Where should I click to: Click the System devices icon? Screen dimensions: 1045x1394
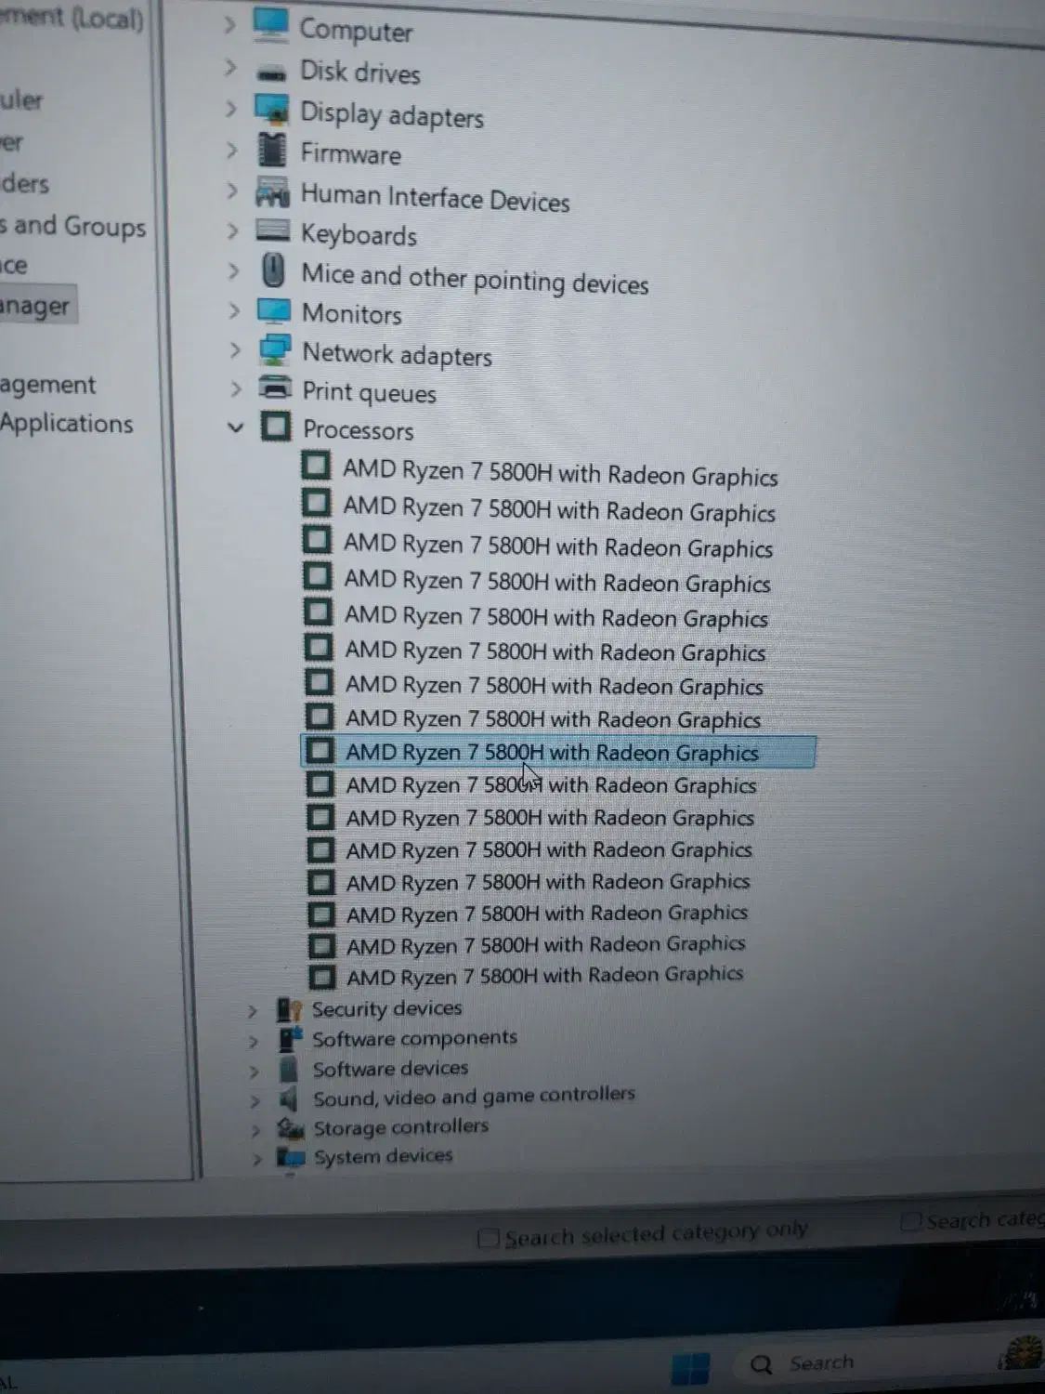point(292,1158)
